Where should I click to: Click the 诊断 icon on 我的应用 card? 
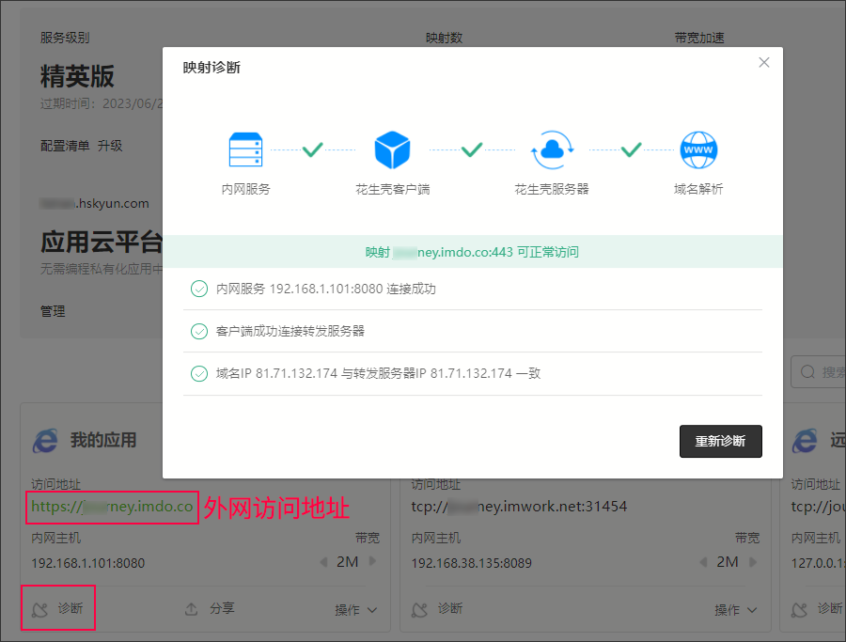point(39,610)
